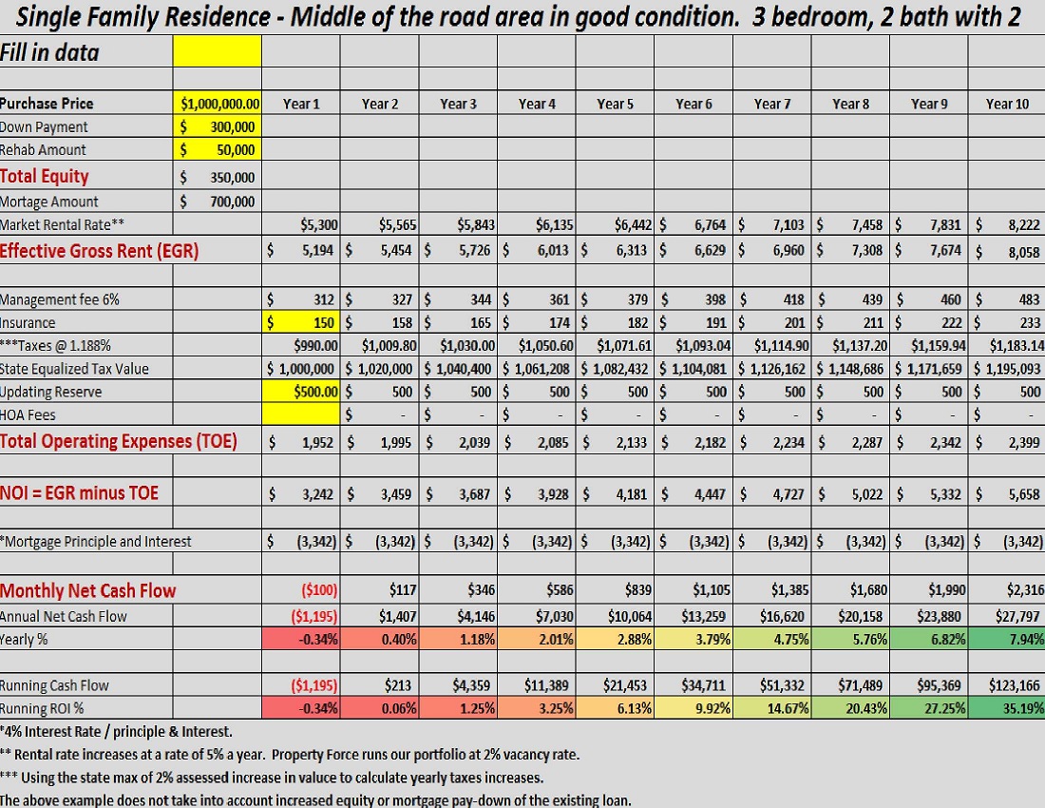Select the Down Payment value of 300,000
The image size is (1045, 808).
point(218,126)
